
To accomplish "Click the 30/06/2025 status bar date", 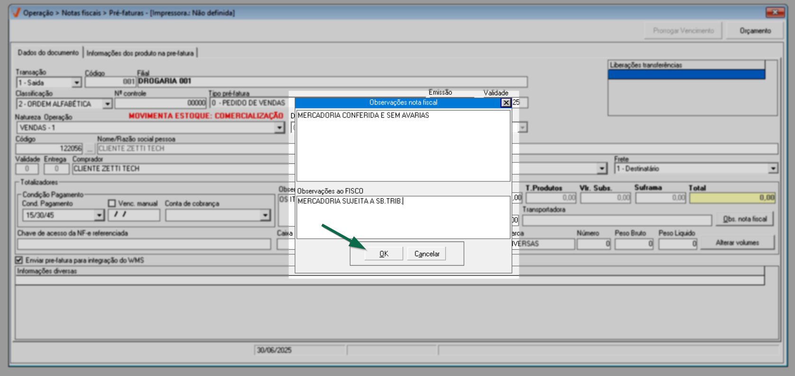I will click(274, 350).
